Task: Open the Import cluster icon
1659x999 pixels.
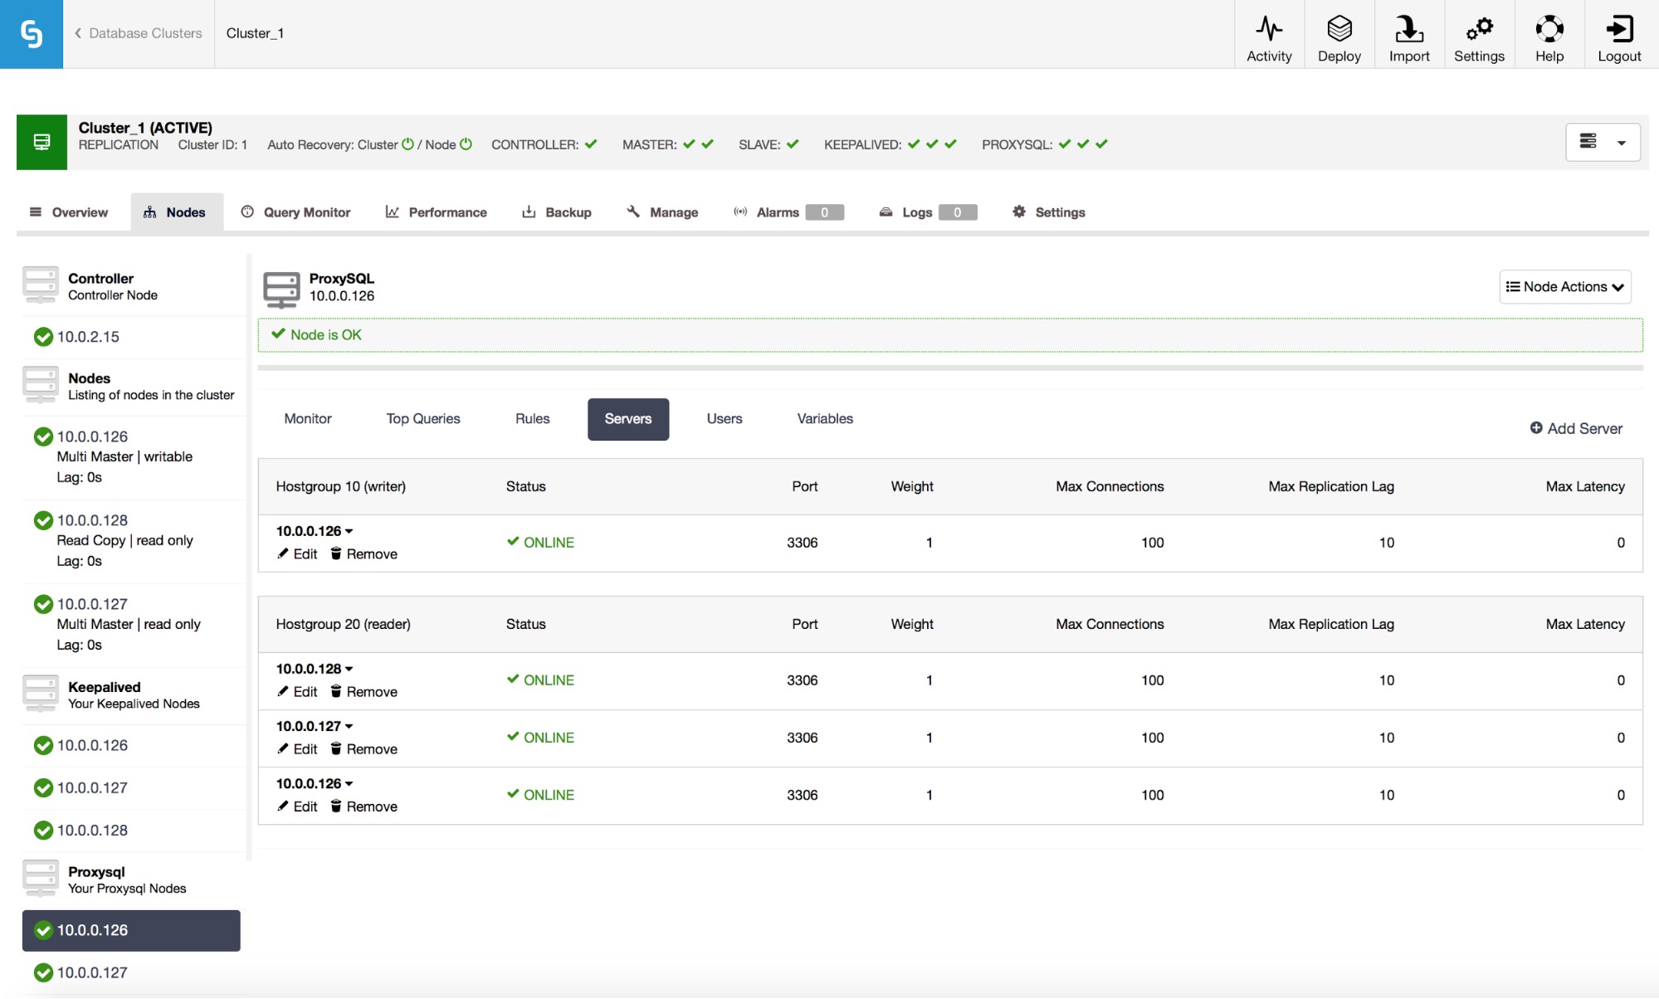Action: [x=1409, y=29]
